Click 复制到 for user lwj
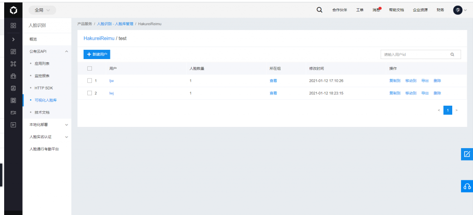 [395, 93]
